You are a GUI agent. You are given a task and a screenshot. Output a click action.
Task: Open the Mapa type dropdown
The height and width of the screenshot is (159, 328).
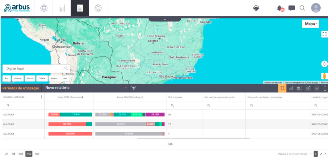coord(311,24)
